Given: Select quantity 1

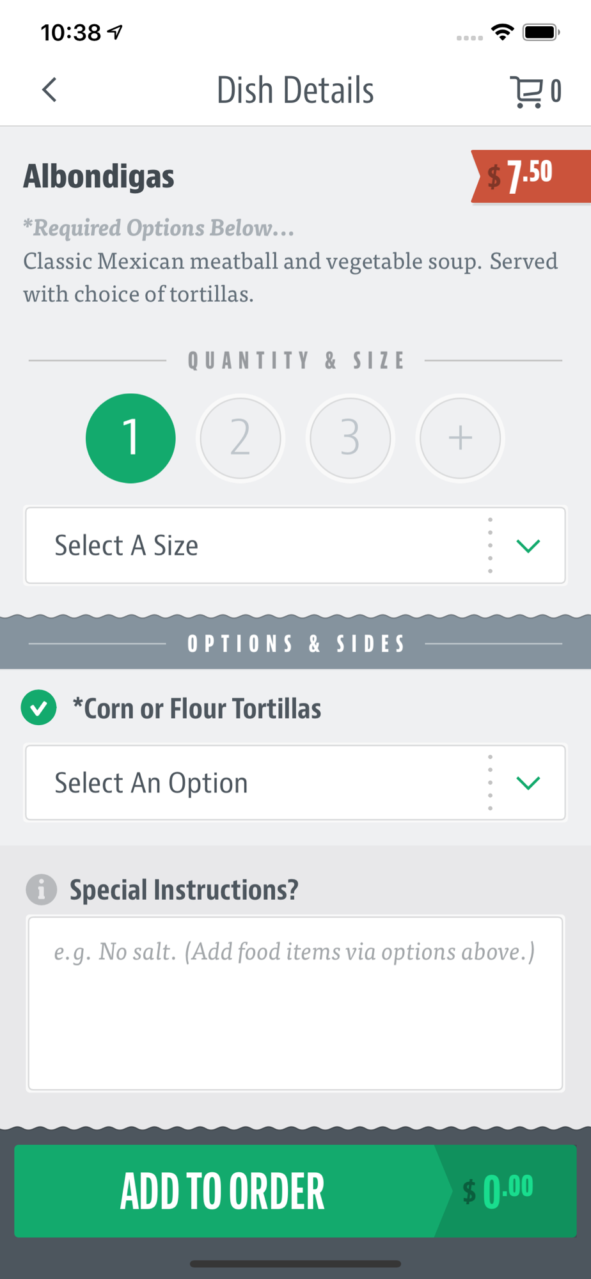Looking at the screenshot, I should pos(130,438).
